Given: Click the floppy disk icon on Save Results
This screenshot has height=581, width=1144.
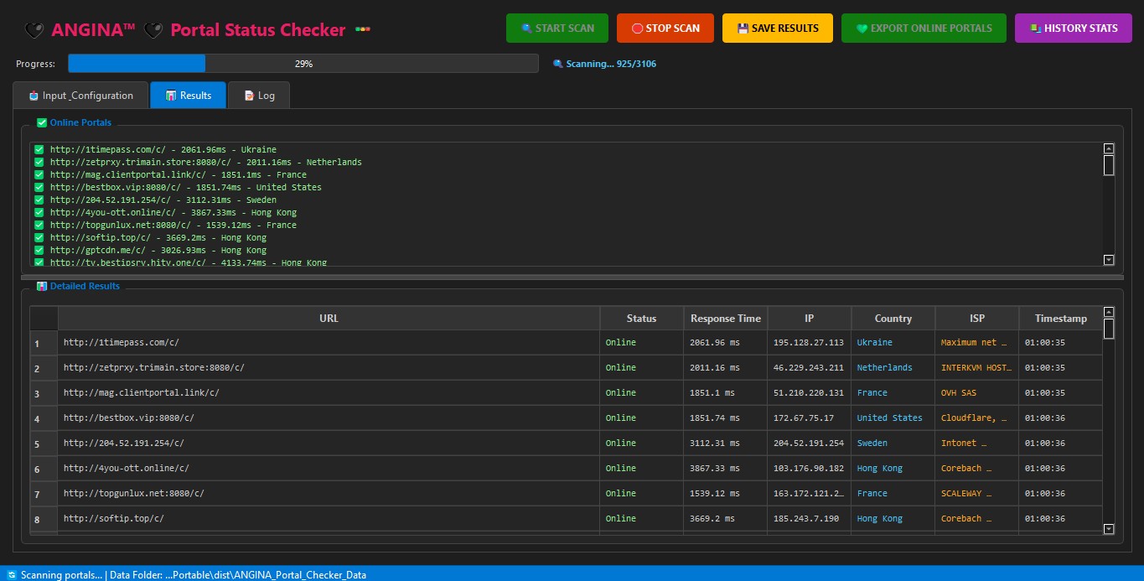Looking at the screenshot, I should coord(743,29).
